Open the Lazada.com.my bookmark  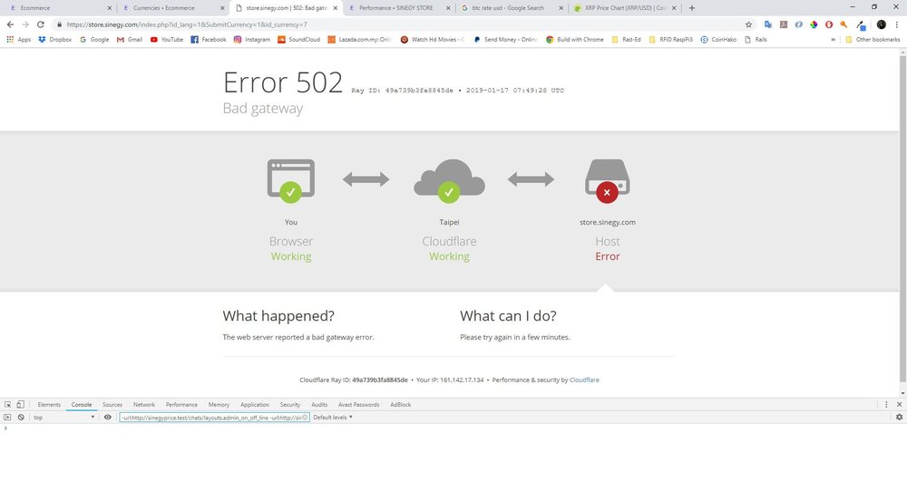[x=359, y=39]
